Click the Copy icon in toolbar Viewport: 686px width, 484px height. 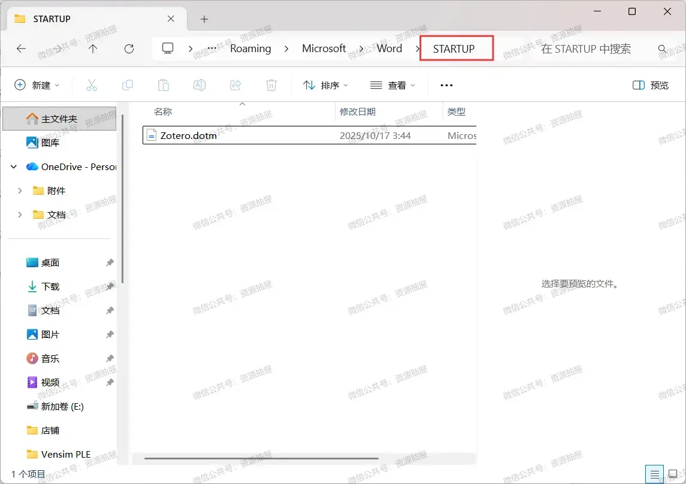click(127, 85)
